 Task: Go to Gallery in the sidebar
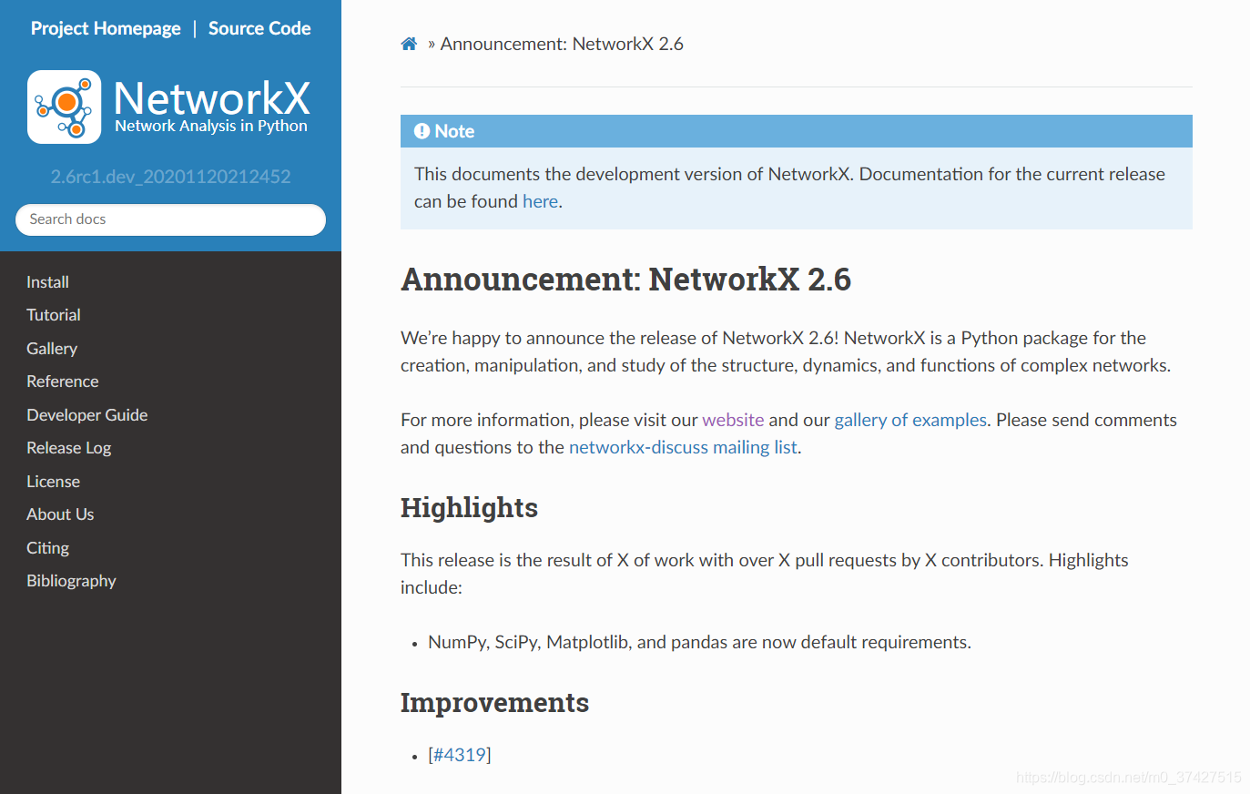[52, 349]
